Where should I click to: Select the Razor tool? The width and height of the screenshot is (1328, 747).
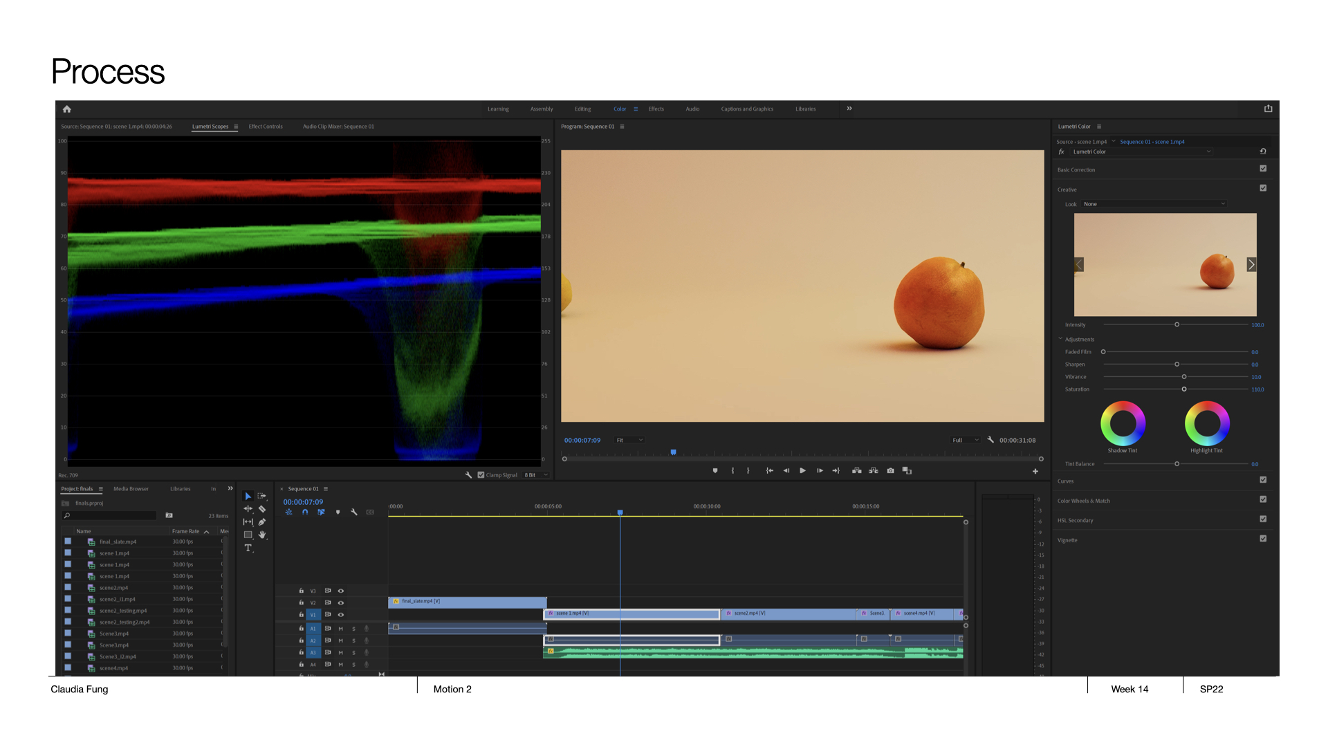262,509
